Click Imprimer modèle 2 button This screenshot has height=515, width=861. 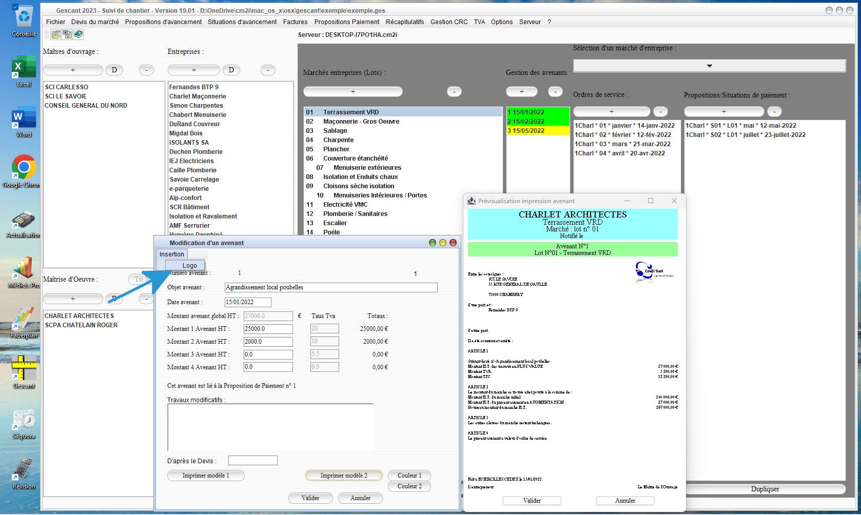tap(344, 476)
